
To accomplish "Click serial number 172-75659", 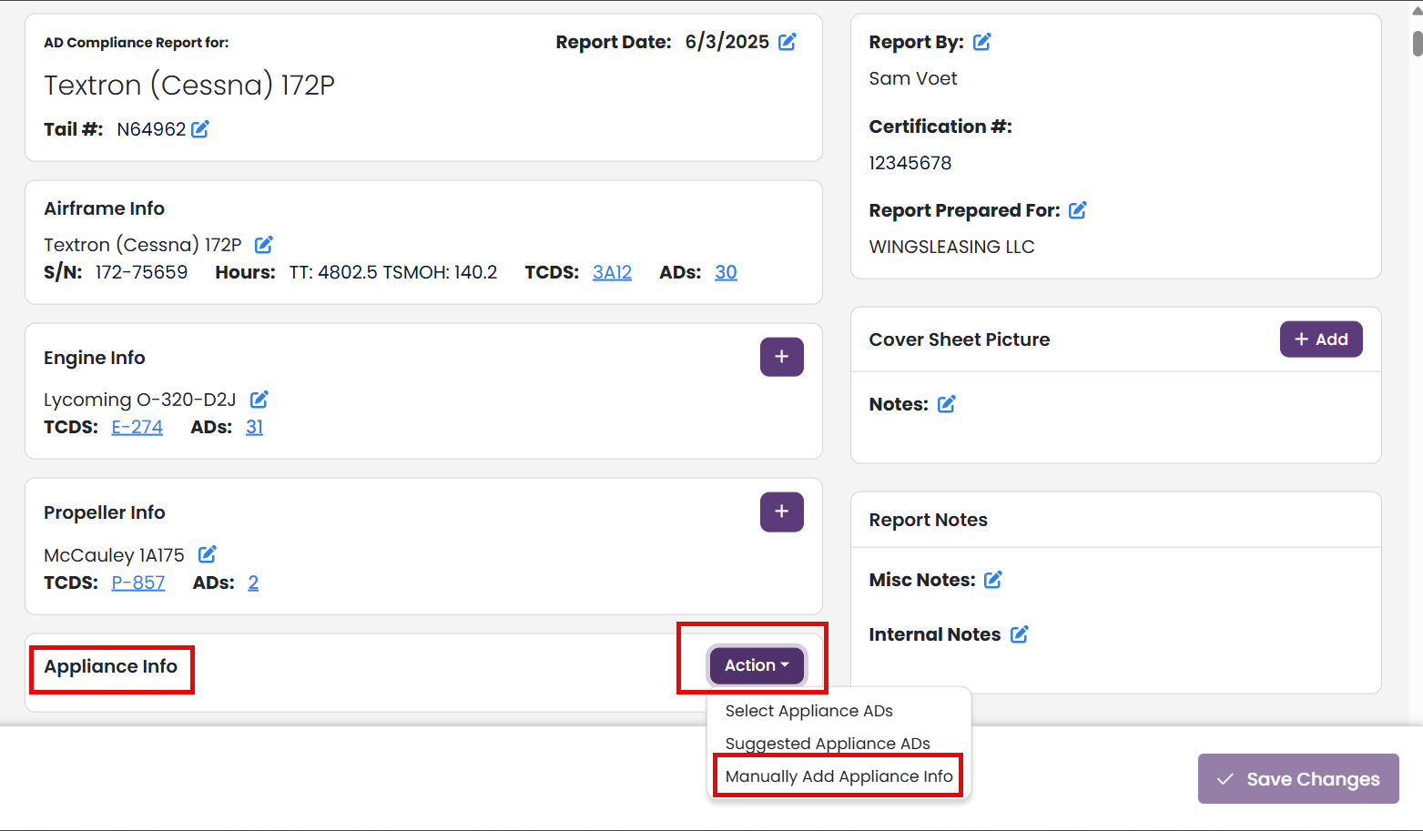I will coord(141,272).
